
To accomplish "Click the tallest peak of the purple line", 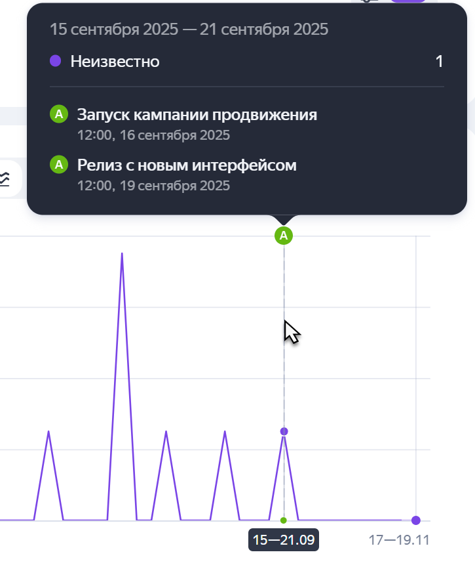I will [x=122, y=253].
